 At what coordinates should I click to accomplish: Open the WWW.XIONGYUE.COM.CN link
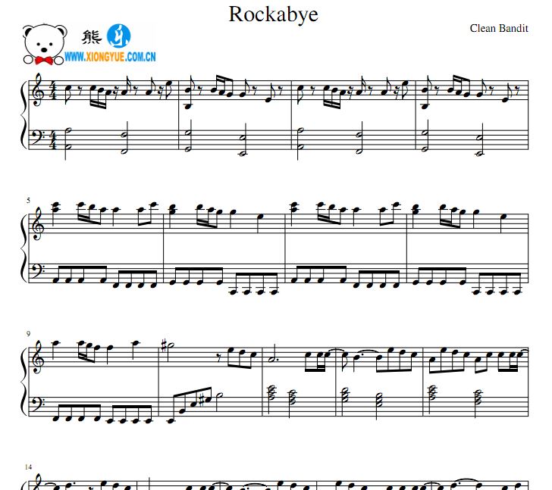pos(110,57)
